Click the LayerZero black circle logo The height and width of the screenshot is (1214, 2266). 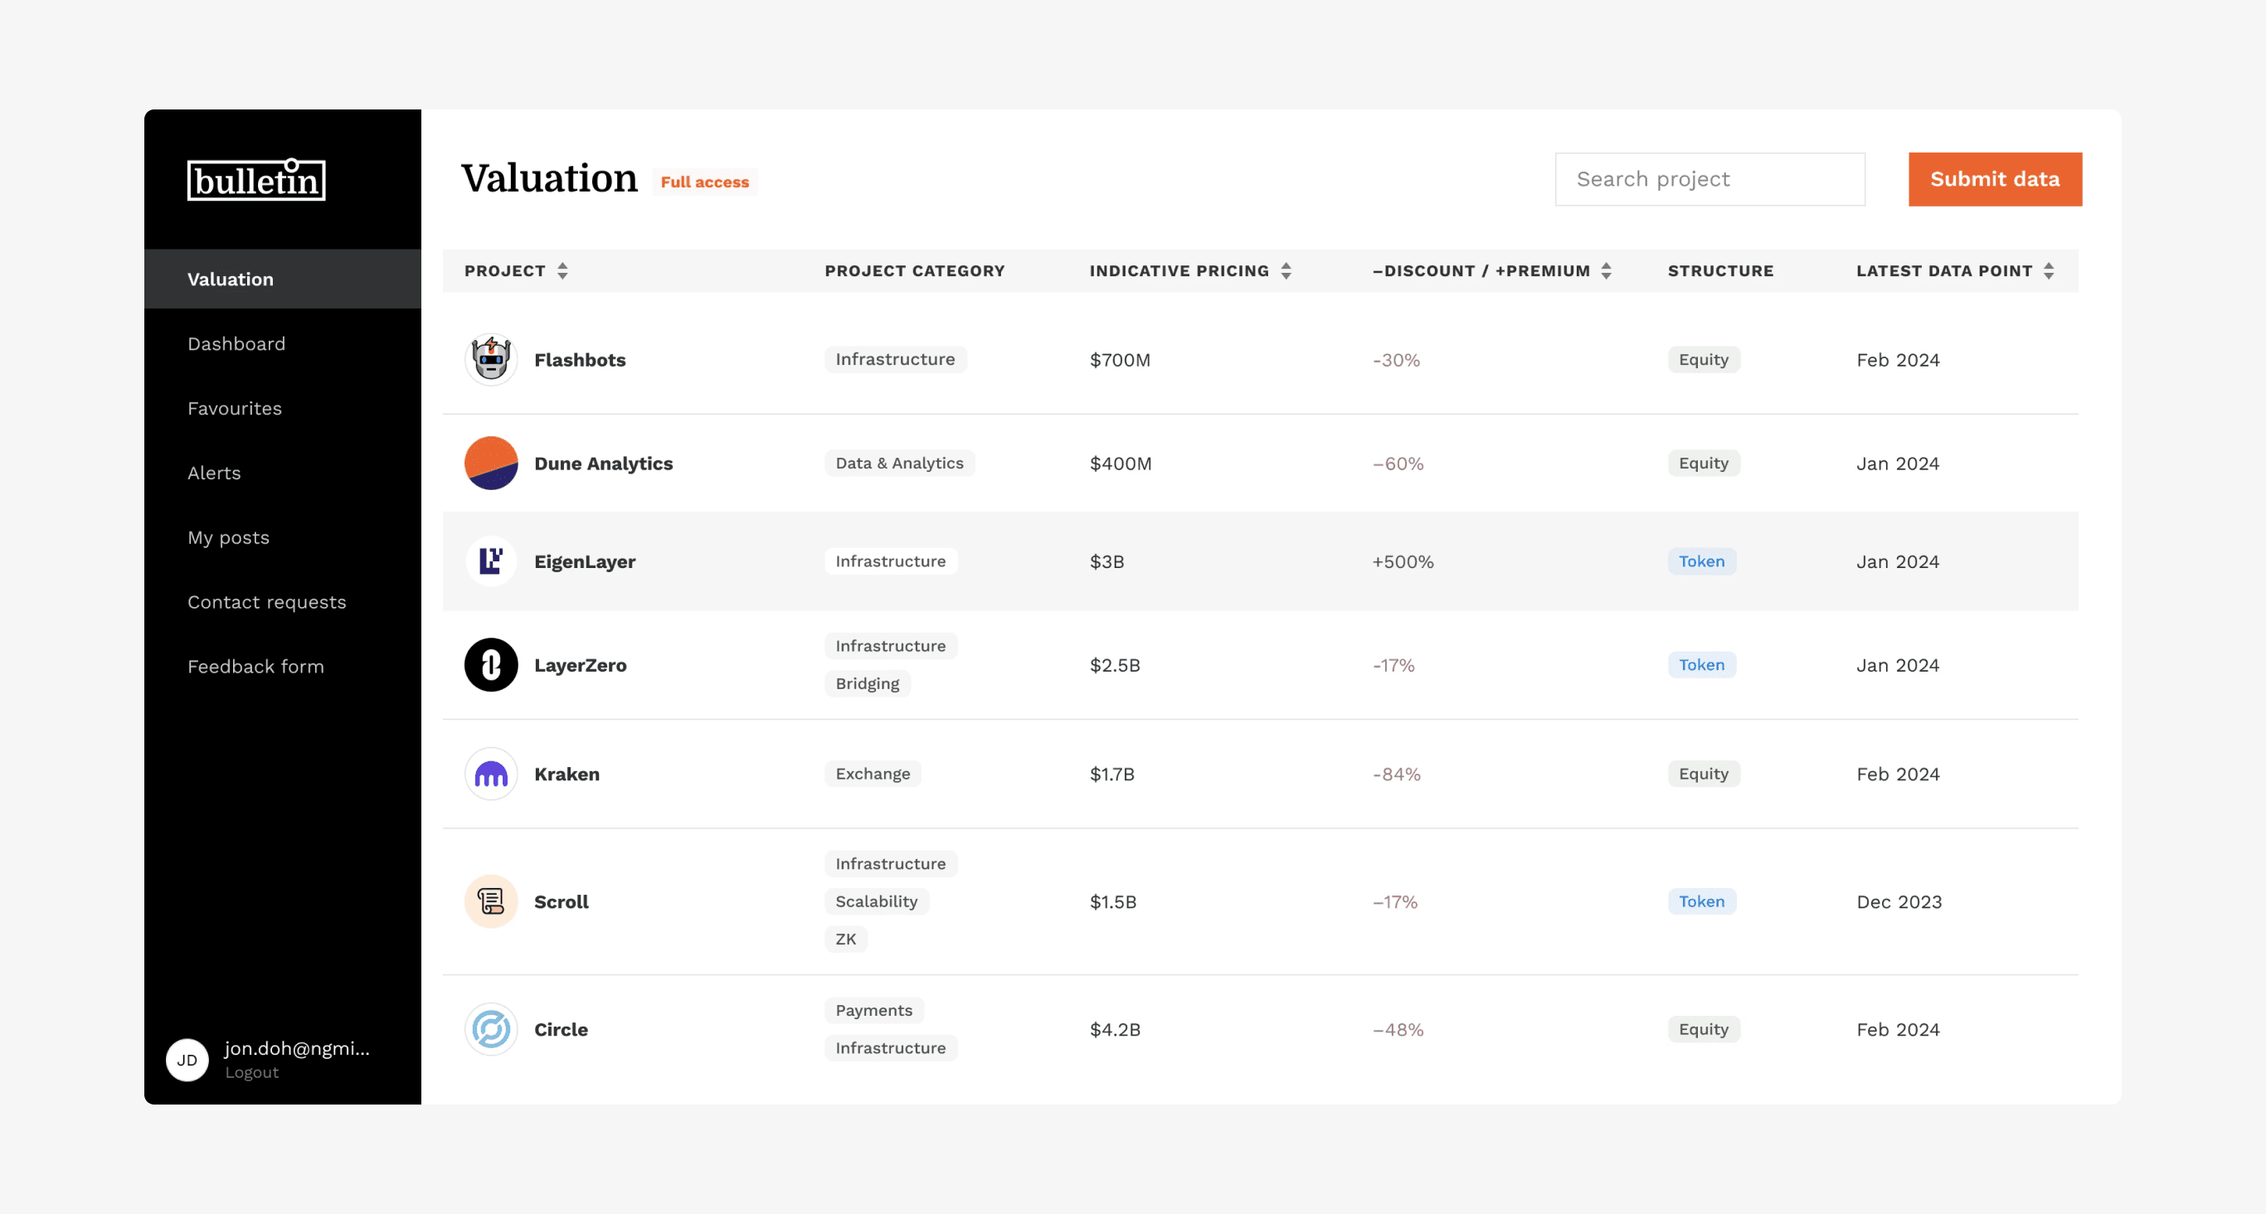tap(491, 665)
